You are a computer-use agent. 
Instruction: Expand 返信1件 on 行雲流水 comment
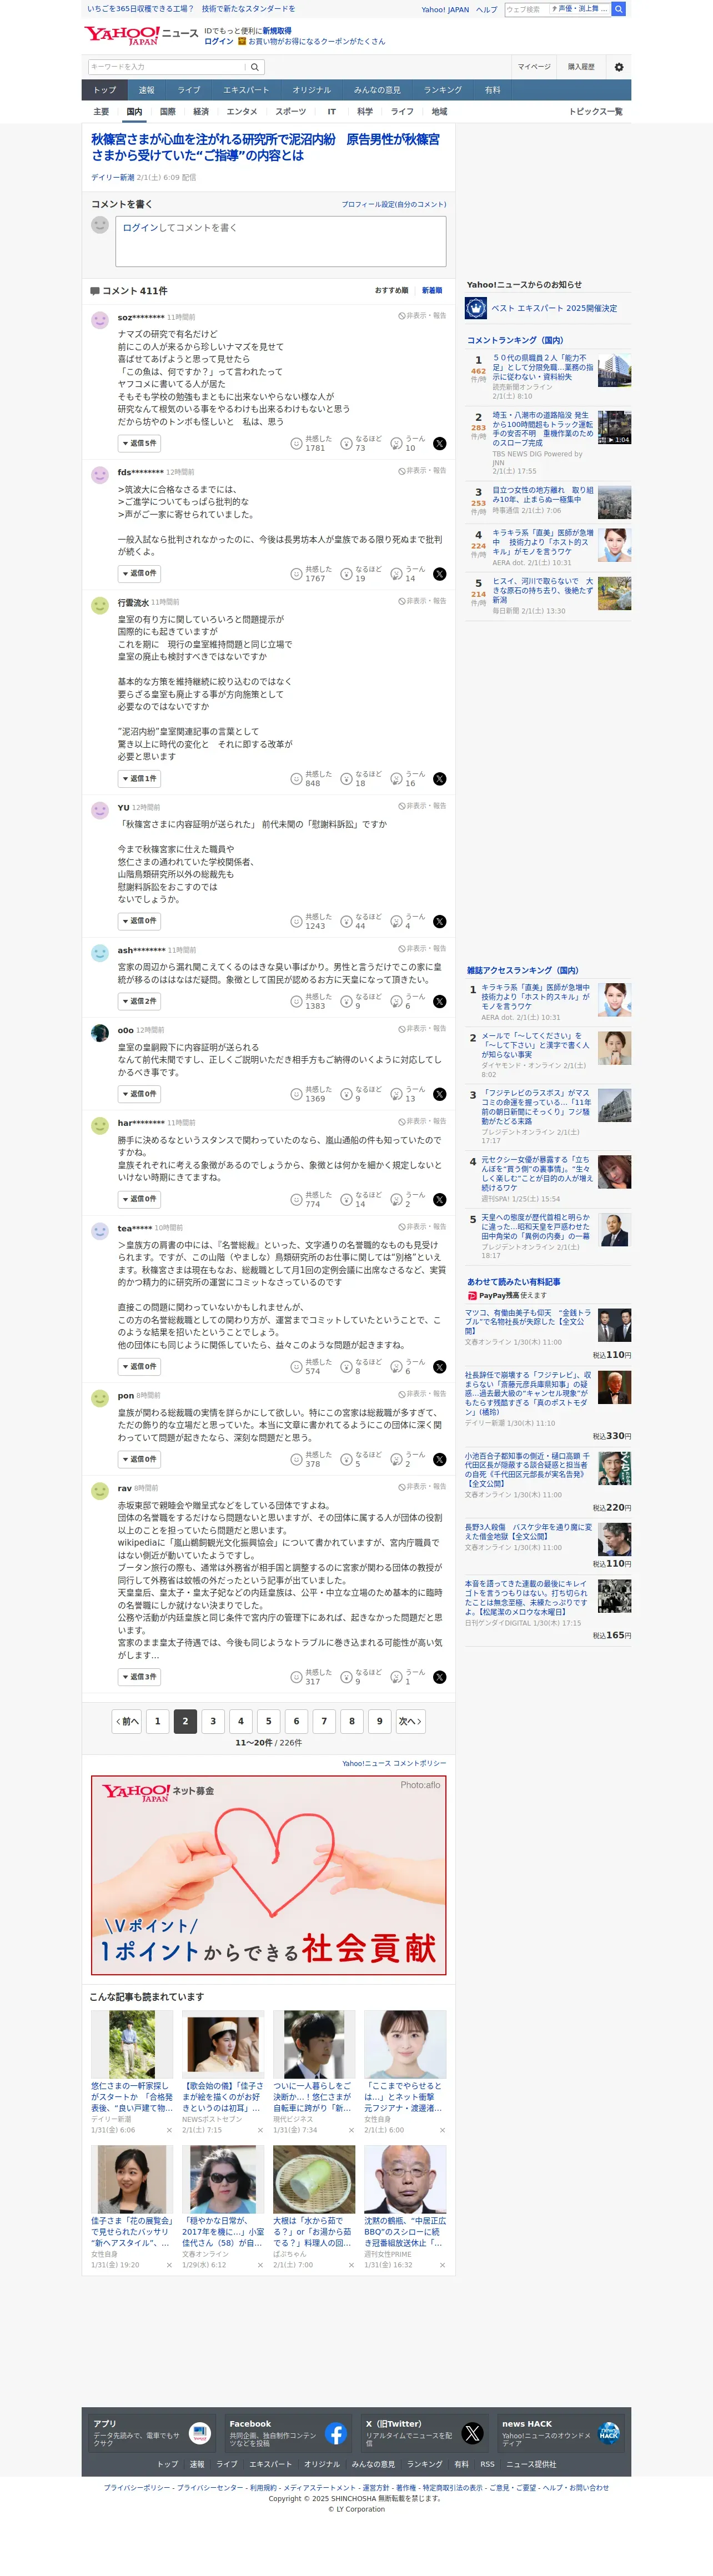coord(139,779)
